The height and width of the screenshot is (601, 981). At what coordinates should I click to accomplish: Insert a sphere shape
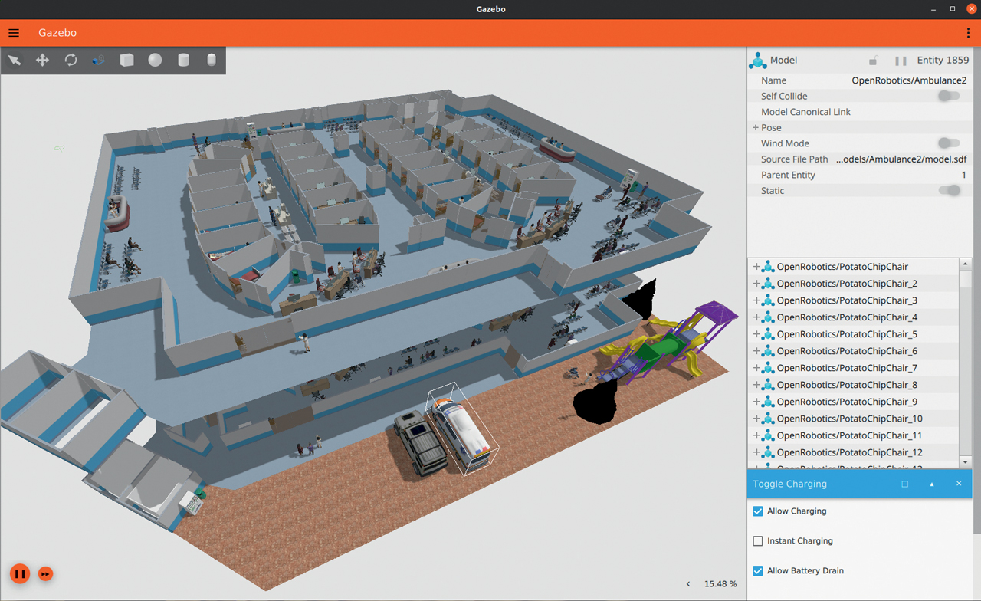pyautogui.click(x=155, y=60)
